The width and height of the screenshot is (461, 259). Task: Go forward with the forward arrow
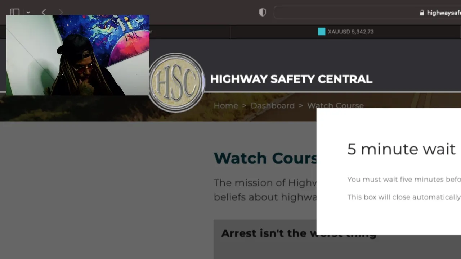pyautogui.click(x=61, y=12)
